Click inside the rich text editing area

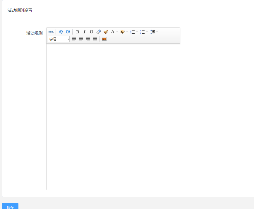click(x=113, y=117)
